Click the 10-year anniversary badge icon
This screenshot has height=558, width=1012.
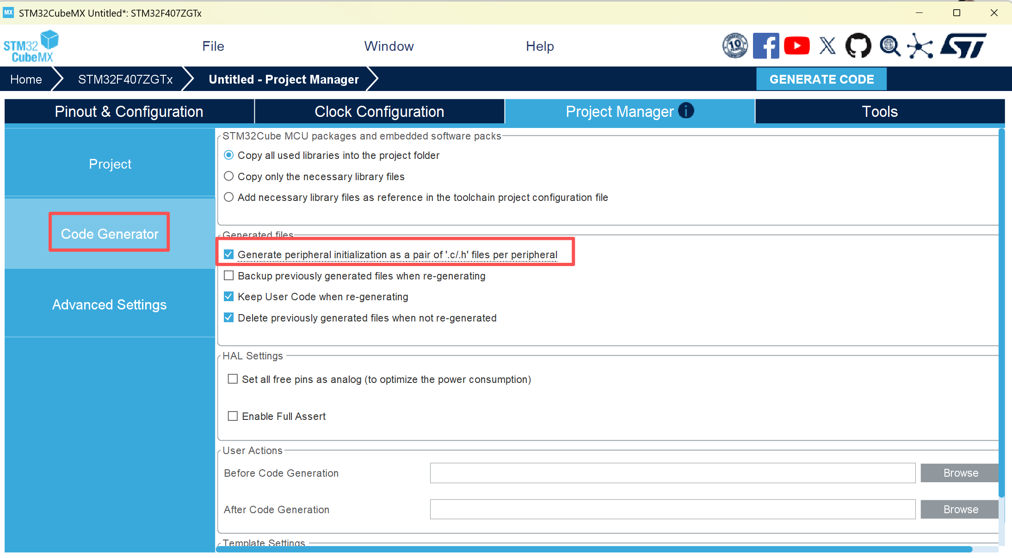[x=735, y=46]
